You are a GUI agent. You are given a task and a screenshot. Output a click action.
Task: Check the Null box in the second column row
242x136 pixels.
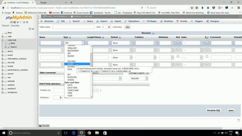[x=178, y=49]
